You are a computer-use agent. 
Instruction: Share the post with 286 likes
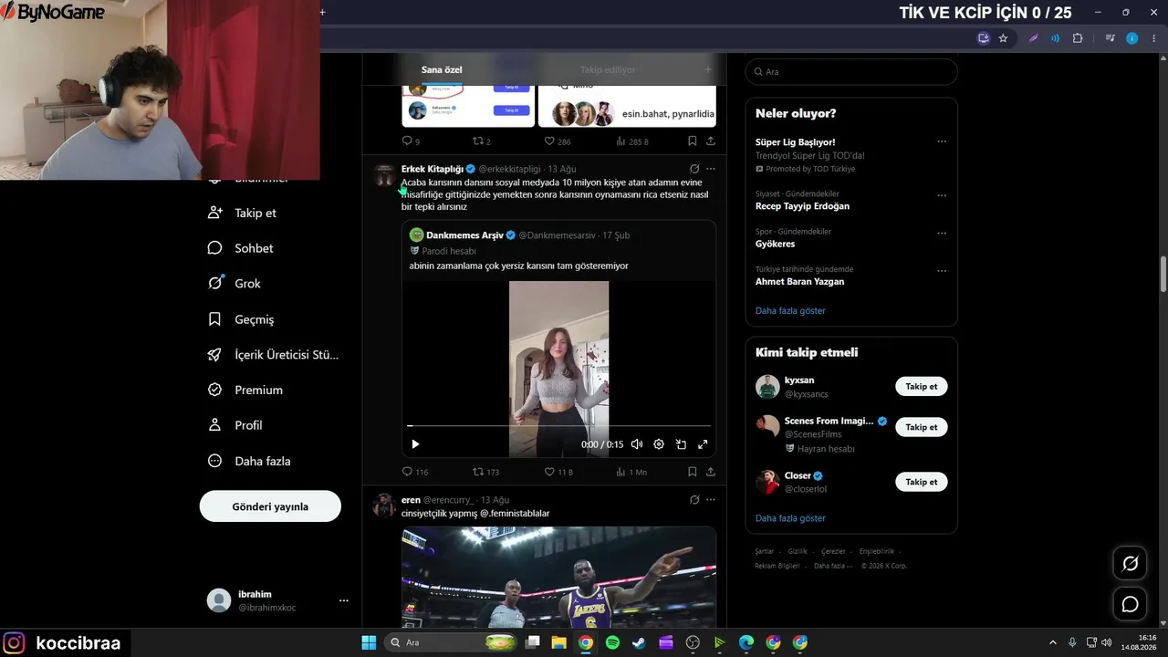(711, 141)
